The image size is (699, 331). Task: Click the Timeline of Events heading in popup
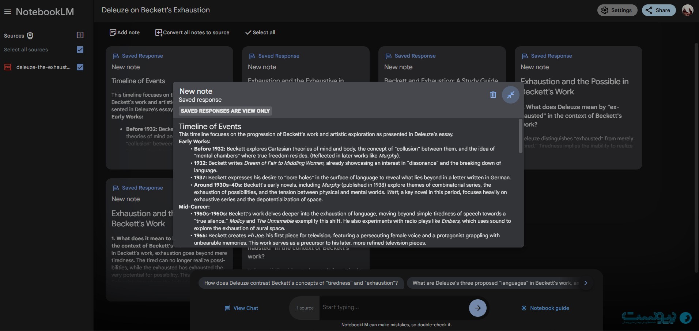tap(210, 126)
